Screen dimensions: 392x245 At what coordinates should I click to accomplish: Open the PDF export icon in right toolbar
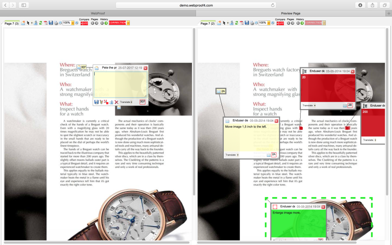click(x=242, y=23)
